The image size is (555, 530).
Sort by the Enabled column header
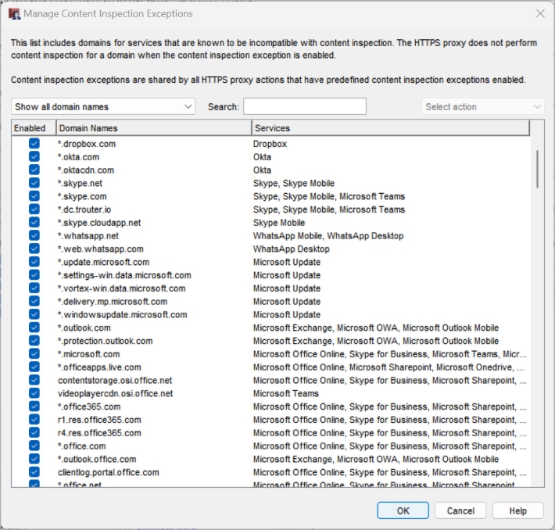pos(34,127)
